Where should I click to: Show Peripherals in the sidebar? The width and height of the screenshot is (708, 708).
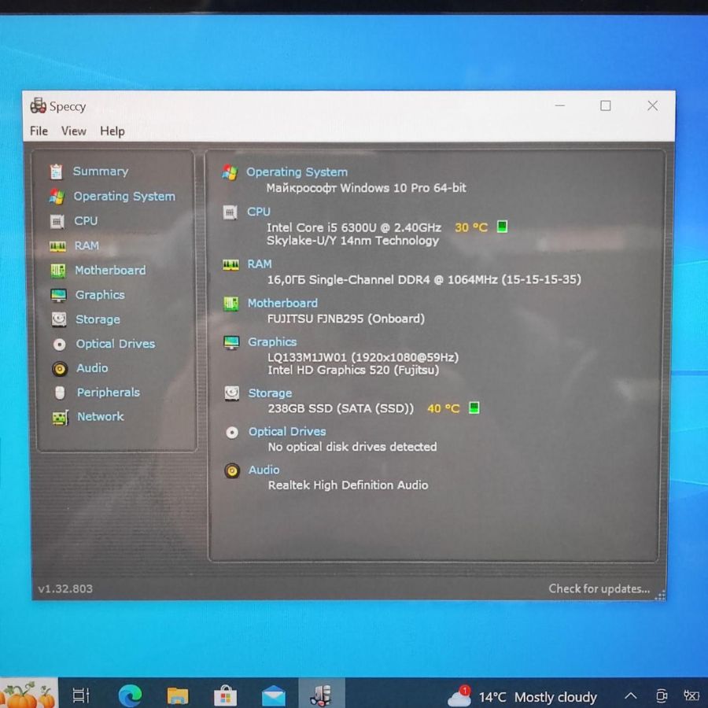(109, 393)
